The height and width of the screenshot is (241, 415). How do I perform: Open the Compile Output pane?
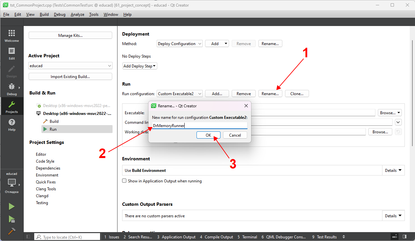pyautogui.click(x=216, y=237)
